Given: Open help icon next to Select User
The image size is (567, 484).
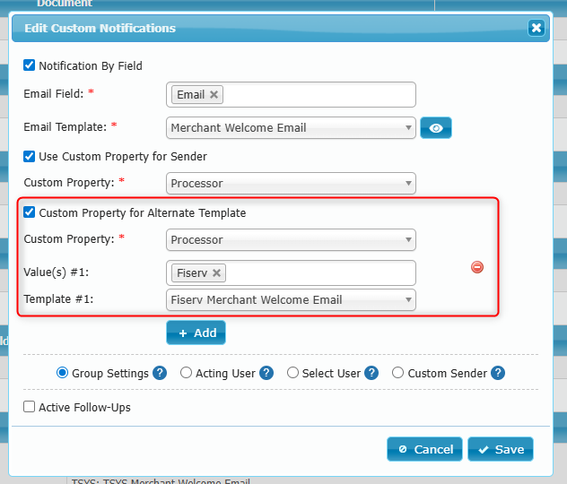Looking at the screenshot, I should coord(371,373).
